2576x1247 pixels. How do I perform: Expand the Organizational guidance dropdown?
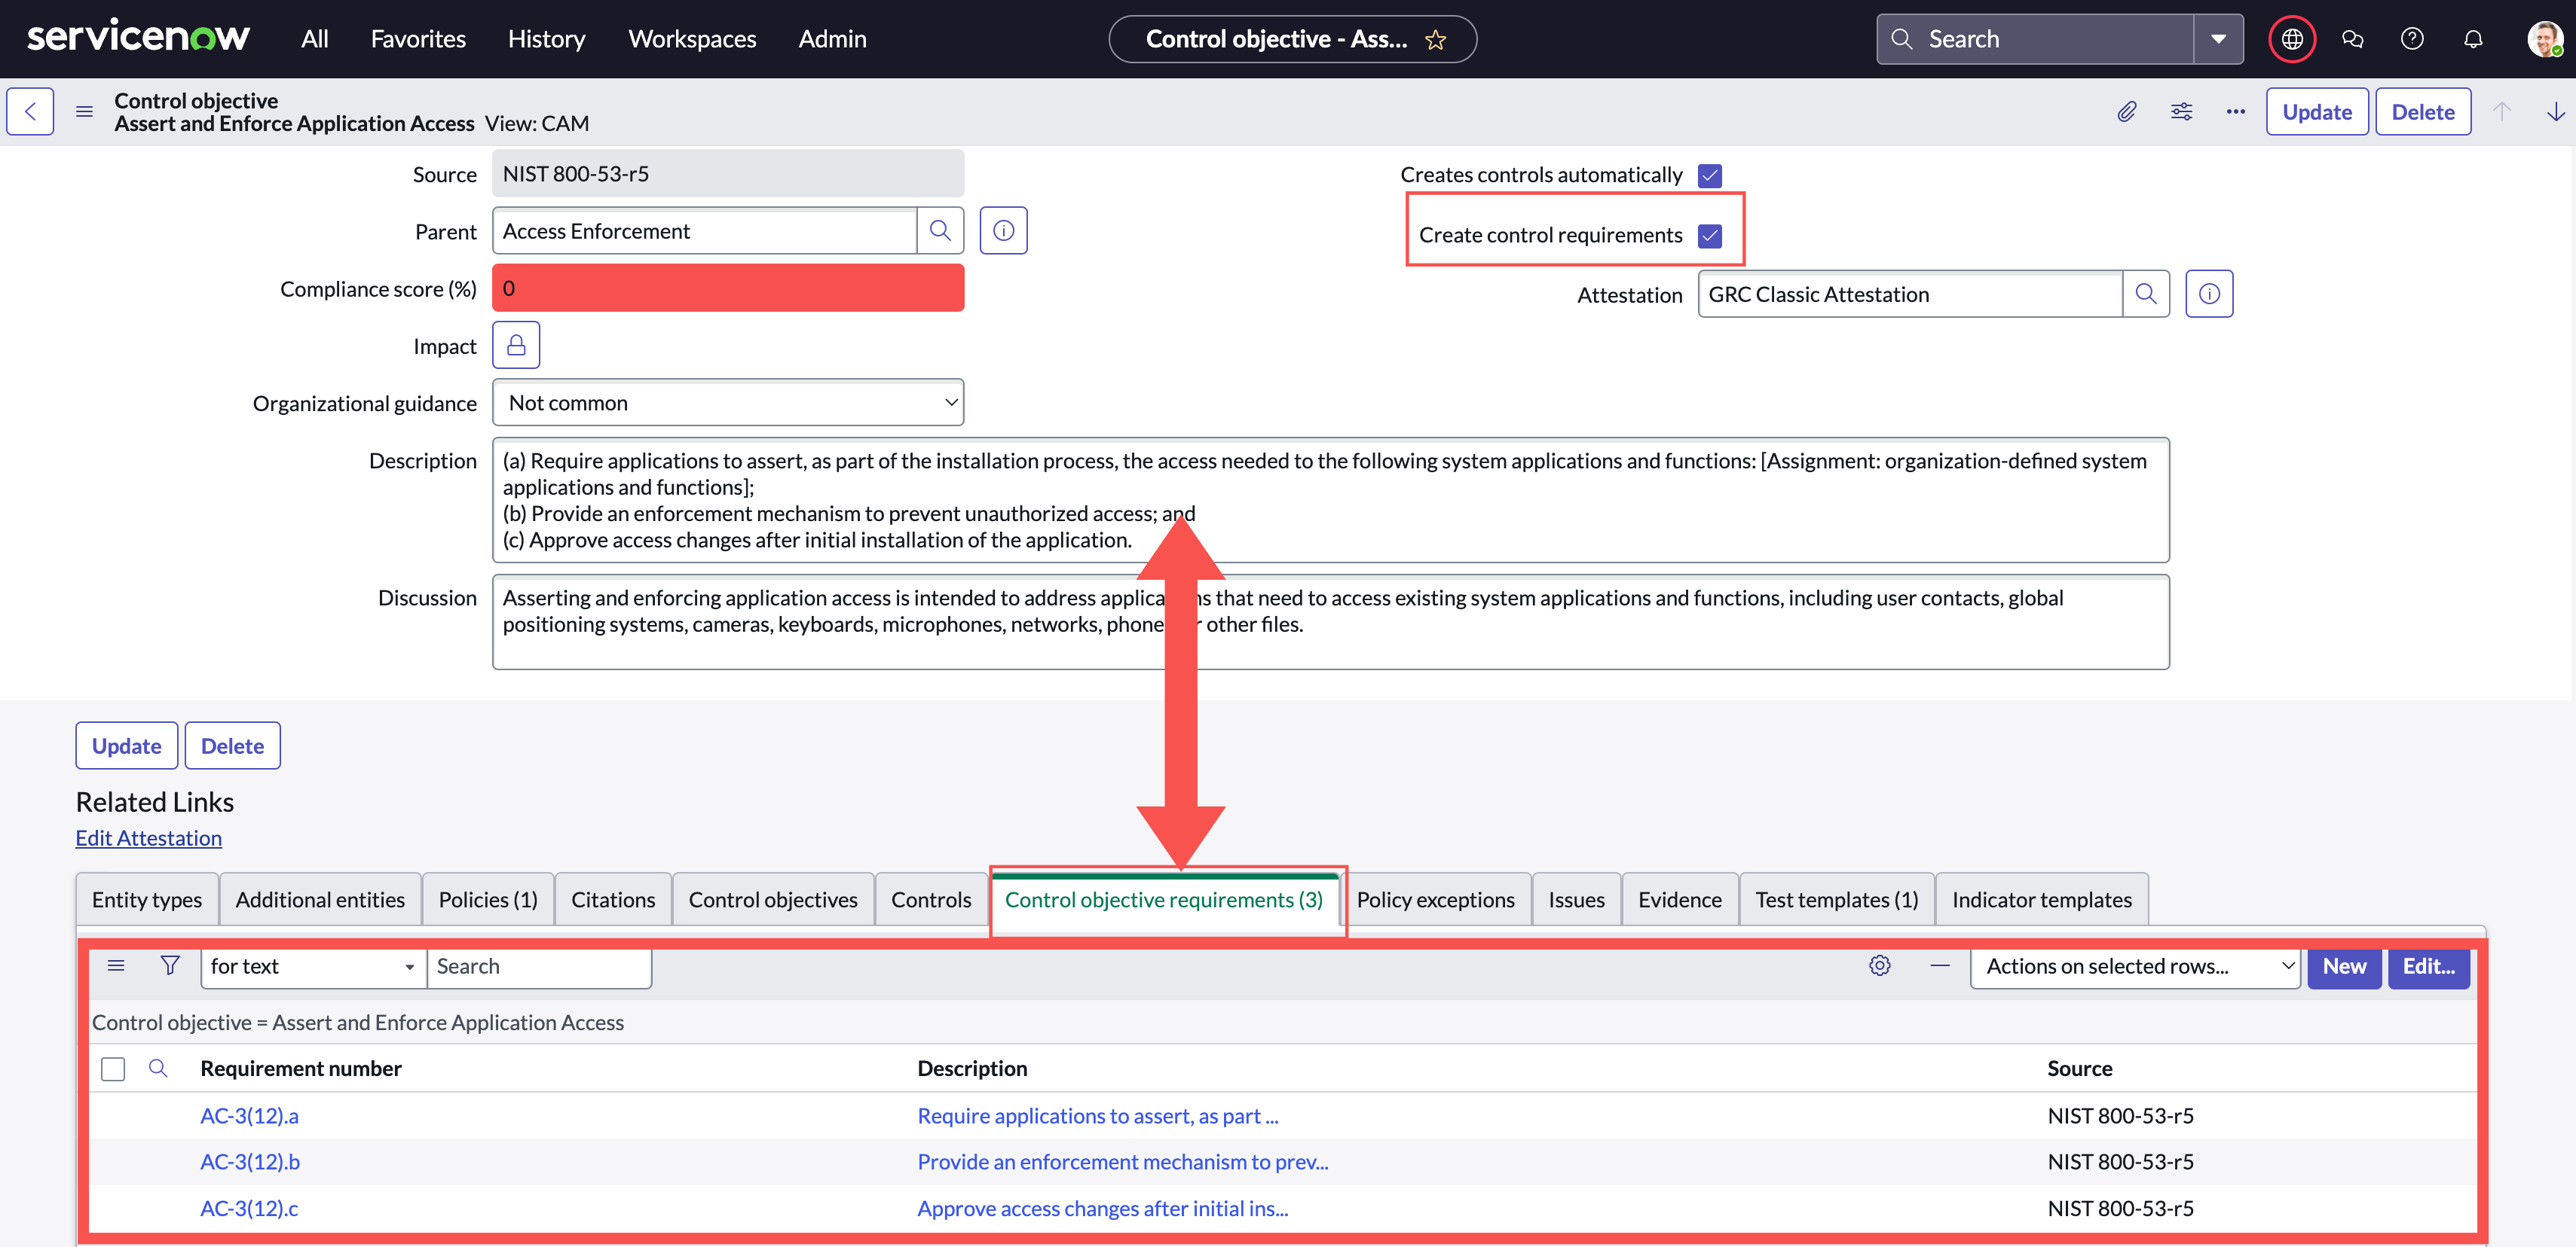(728, 403)
